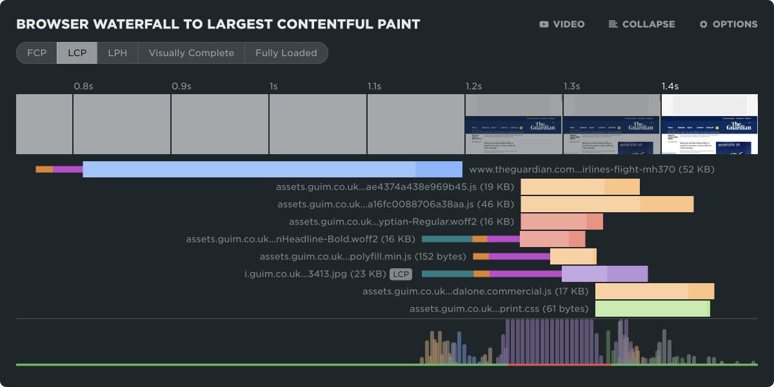Open the 1.2s filmstrip frame

point(513,124)
